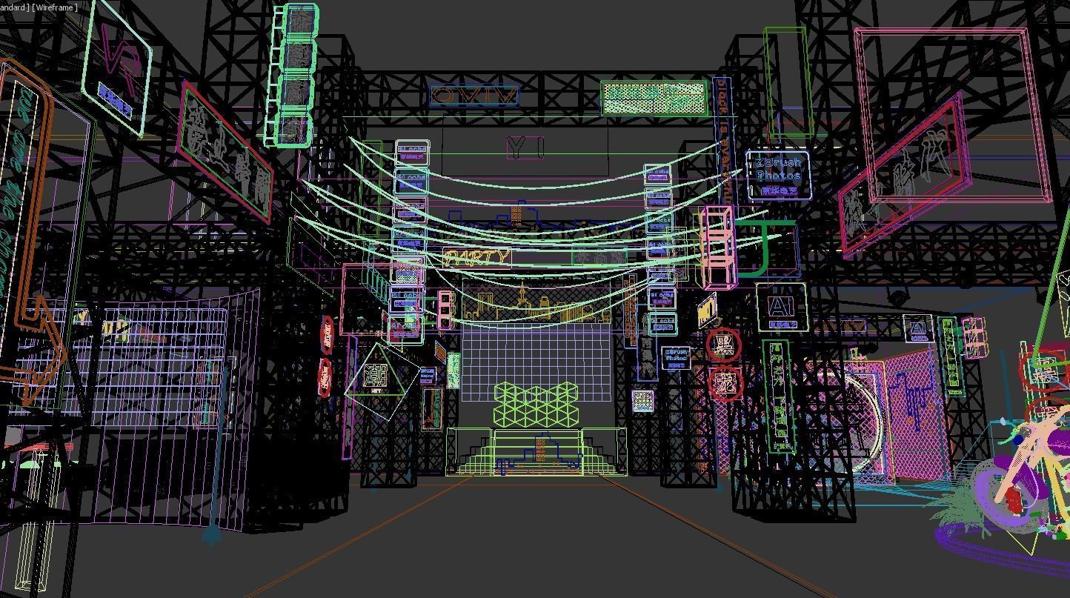Select the OVIV sign on top truss
This screenshot has height=598, width=1070.
pos(474,96)
